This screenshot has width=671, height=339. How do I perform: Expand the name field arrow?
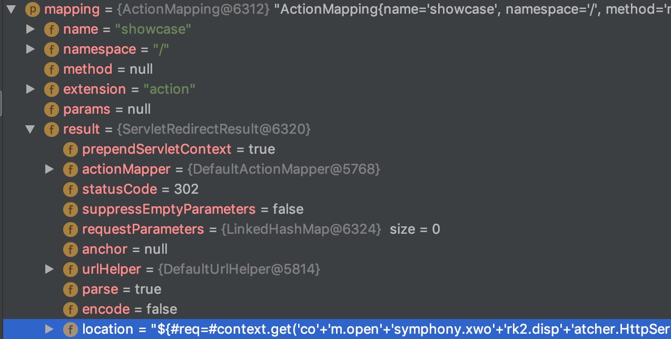pos(31,29)
